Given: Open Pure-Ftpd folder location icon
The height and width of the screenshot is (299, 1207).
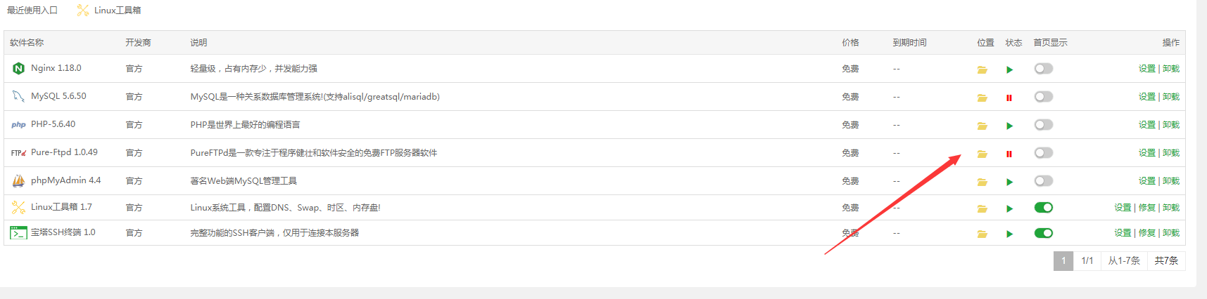Looking at the screenshot, I should (x=982, y=154).
